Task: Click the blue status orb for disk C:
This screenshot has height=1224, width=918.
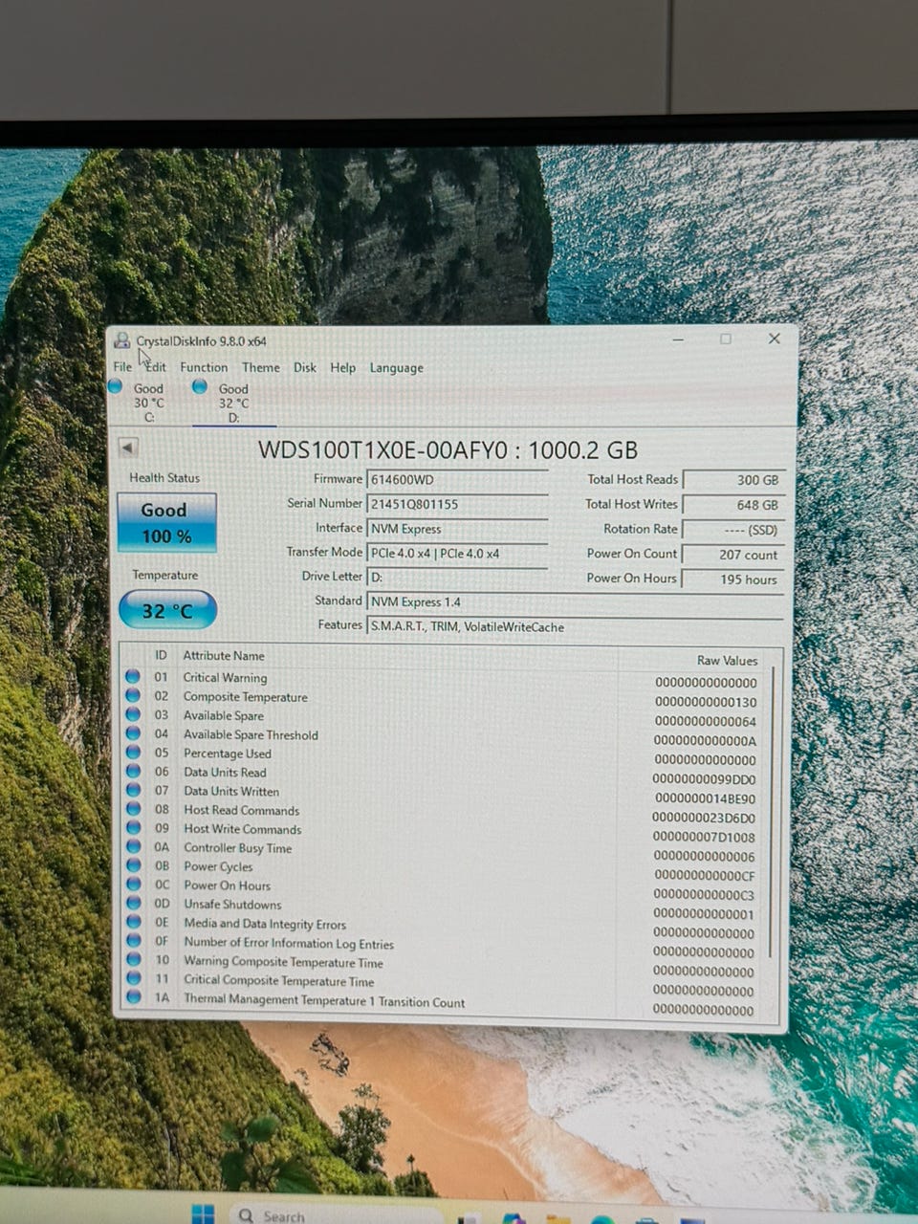Action: (x=116, y=386)
